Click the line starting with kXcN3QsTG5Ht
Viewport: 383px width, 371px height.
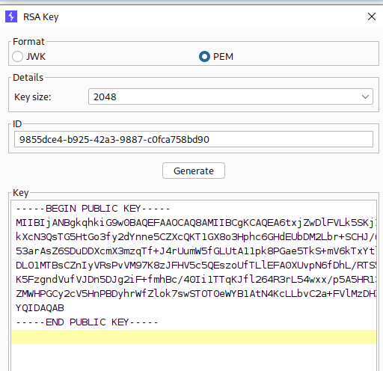point(196,237)
